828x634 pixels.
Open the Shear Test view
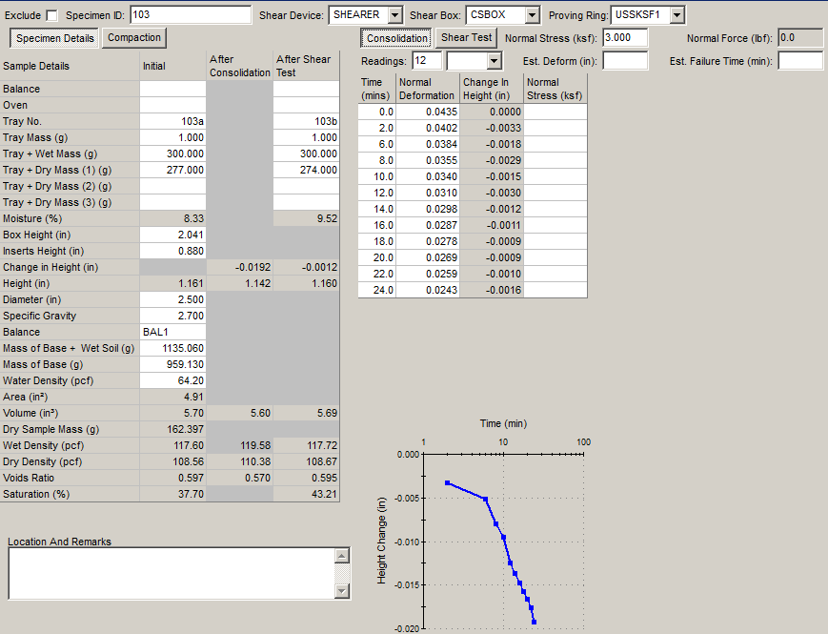467,38
